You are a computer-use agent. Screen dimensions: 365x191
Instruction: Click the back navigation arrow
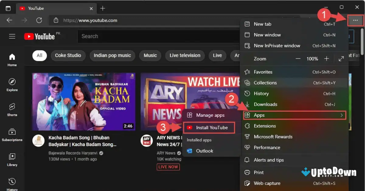[9, 20]
